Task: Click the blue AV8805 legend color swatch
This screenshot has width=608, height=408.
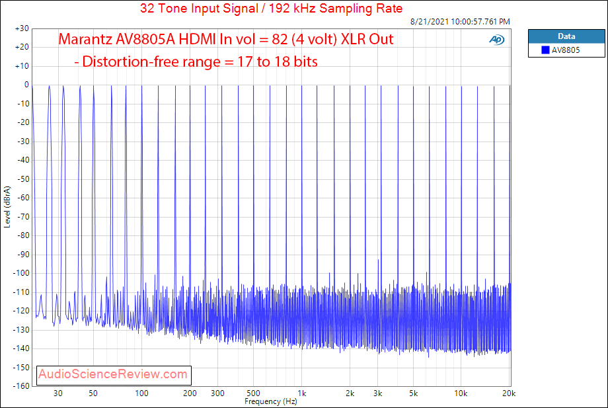Action: (545, 50)
